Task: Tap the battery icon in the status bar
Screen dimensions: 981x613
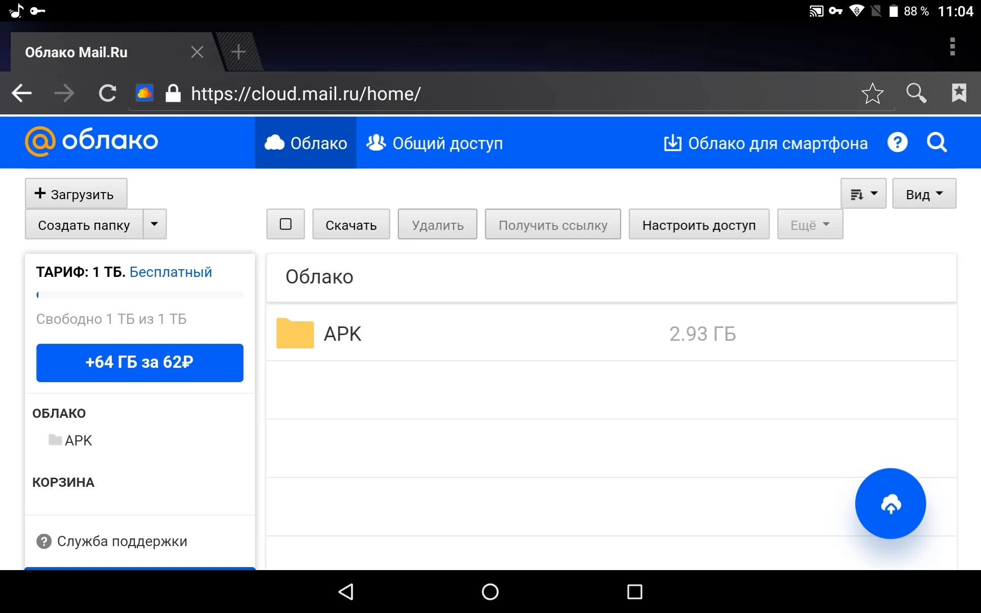Action: click(893, 11)
